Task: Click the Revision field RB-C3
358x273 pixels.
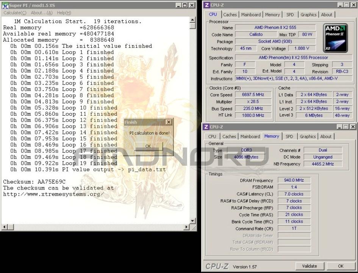Action: tap(342, 71)
